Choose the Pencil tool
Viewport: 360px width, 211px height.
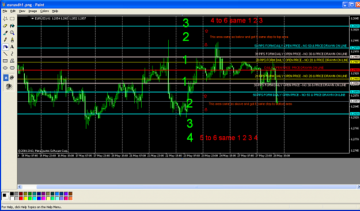point(5,40)
